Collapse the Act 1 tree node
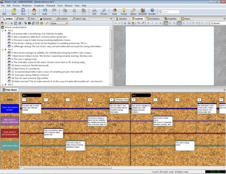The image size is (226, 174). coord(3,31)
